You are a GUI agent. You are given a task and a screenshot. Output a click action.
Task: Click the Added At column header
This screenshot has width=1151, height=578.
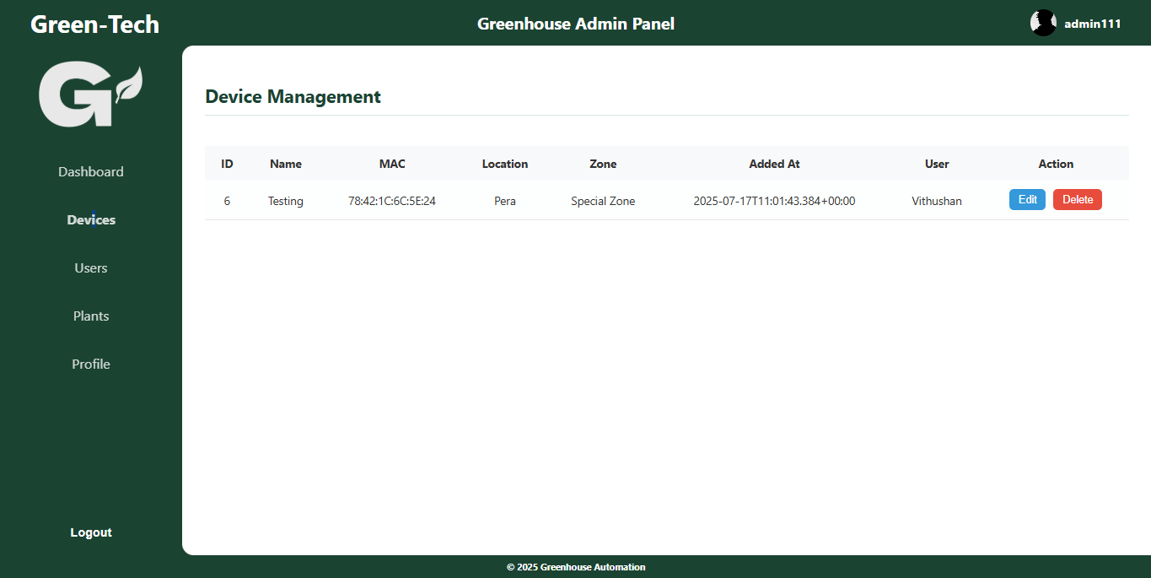[773, 164]
